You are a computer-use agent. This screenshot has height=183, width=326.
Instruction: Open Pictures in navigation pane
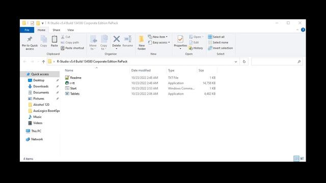tap(39, 99)
